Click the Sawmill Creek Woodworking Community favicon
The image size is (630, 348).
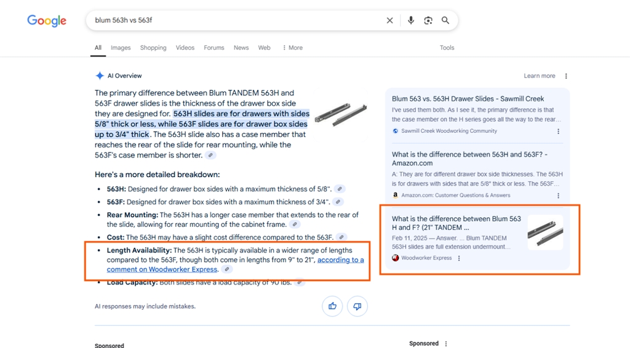click(x=396, y=131)
